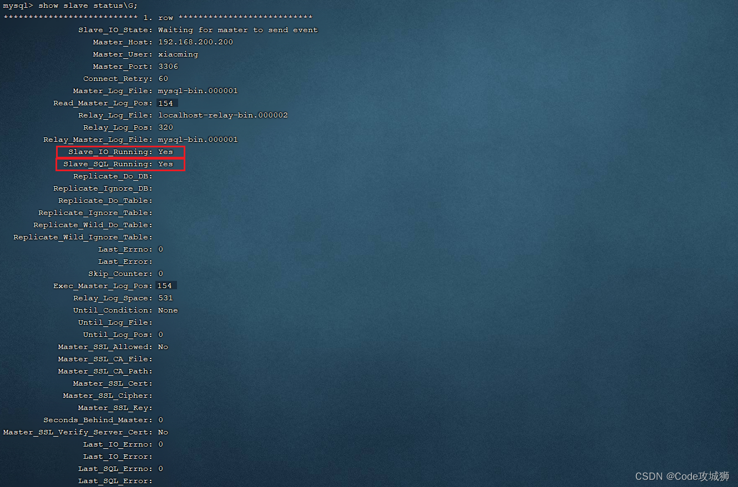Select the Slave_SQL_Running Yes value
Screen dimensions: 738x487
pyautogui.click(x=165, y=164)
